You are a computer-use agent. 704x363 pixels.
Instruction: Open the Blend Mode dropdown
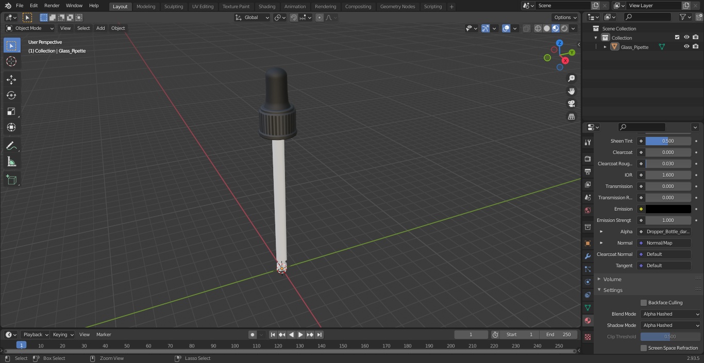(x=671, y=314)
